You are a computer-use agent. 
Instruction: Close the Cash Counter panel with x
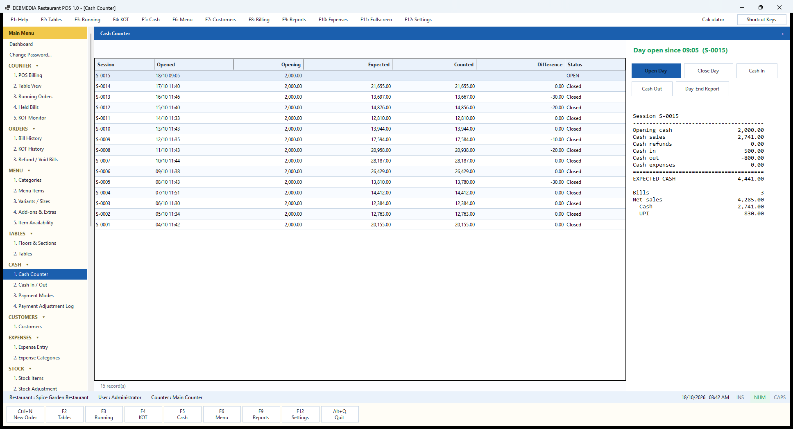(x=782, y=34)
